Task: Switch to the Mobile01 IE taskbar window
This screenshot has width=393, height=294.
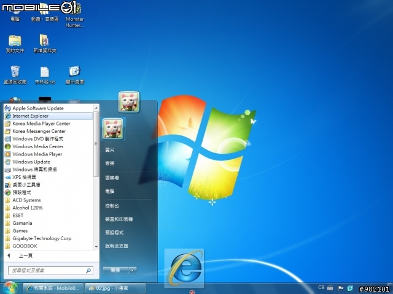Action: (53, 288)
